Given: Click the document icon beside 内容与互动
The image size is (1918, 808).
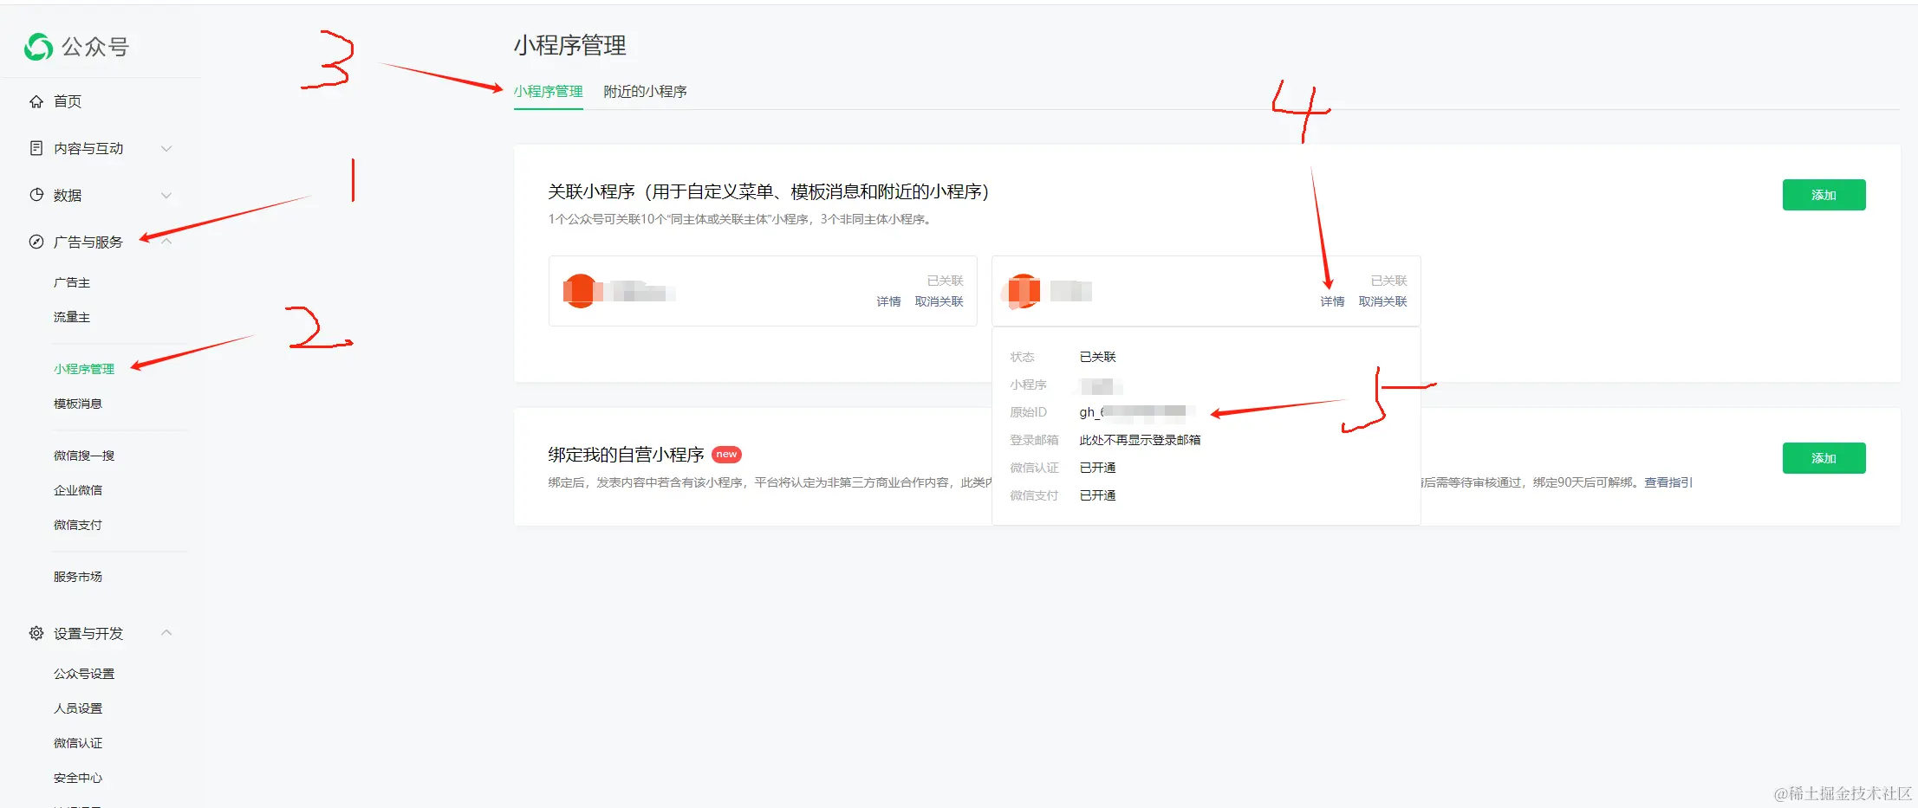Looking at the screenshot, I should coord(36,148).
